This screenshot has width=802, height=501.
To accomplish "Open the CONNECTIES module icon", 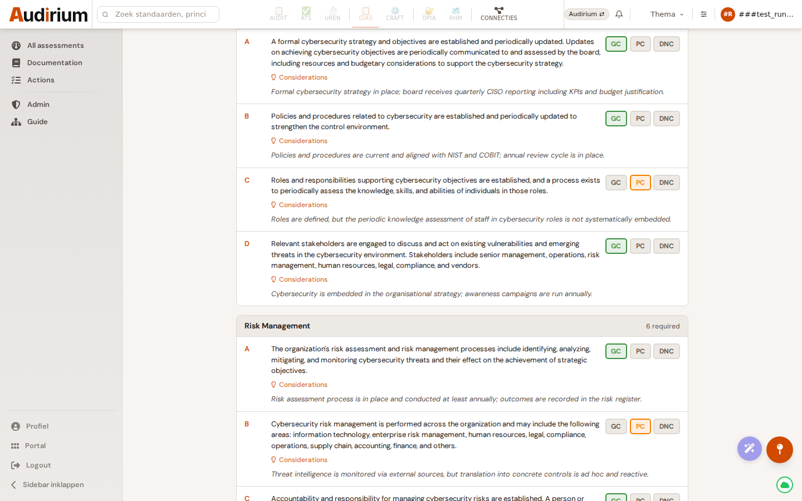I will pos(499,14).
